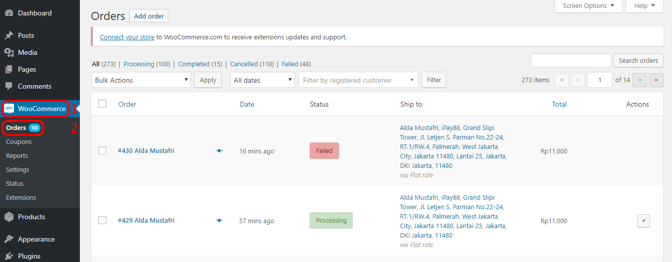This screenshot has height=262, width=672.
Task: Sort by the Total column header
Action: (x=559, y=104)
